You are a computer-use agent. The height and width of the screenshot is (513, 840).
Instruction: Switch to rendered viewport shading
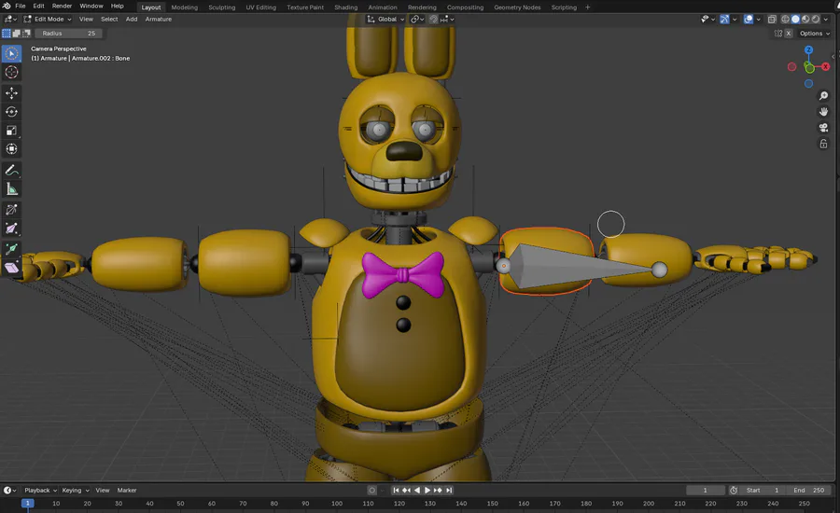tap(816, 20)
